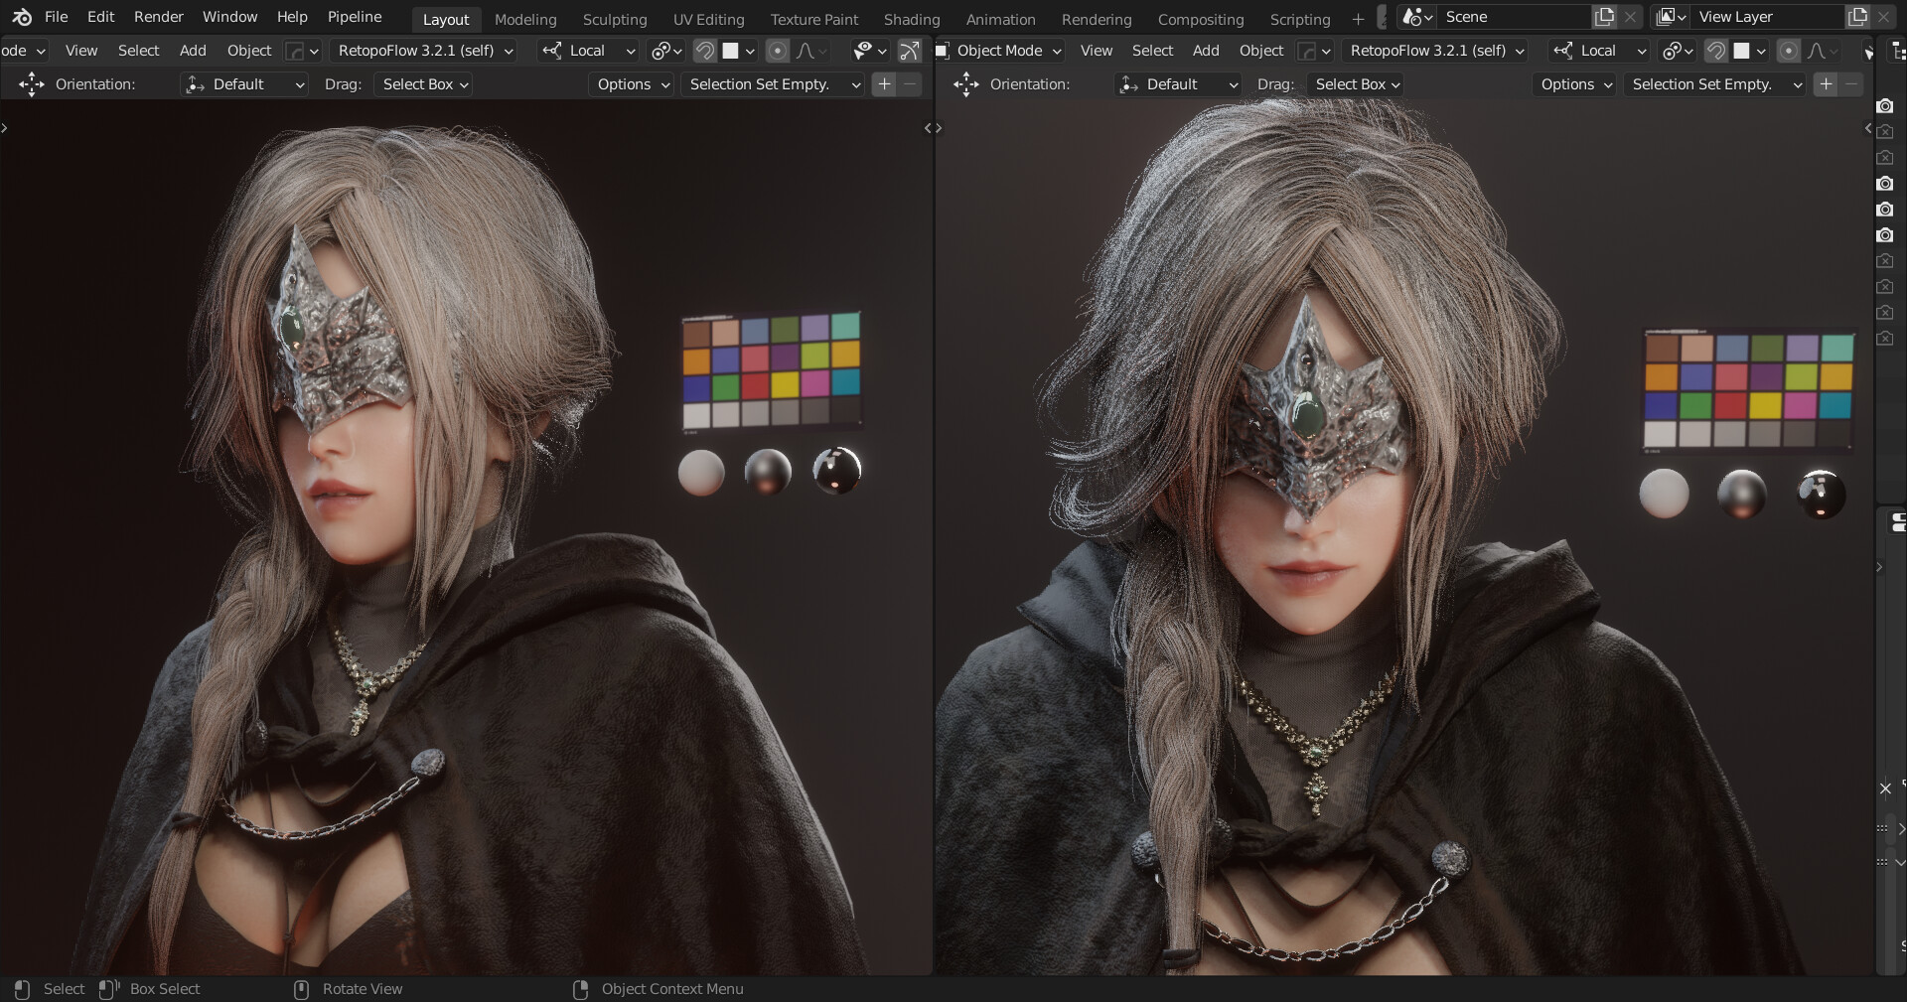Open the Render menu
Screen dimensions: 1907x1002
point(159,17)
